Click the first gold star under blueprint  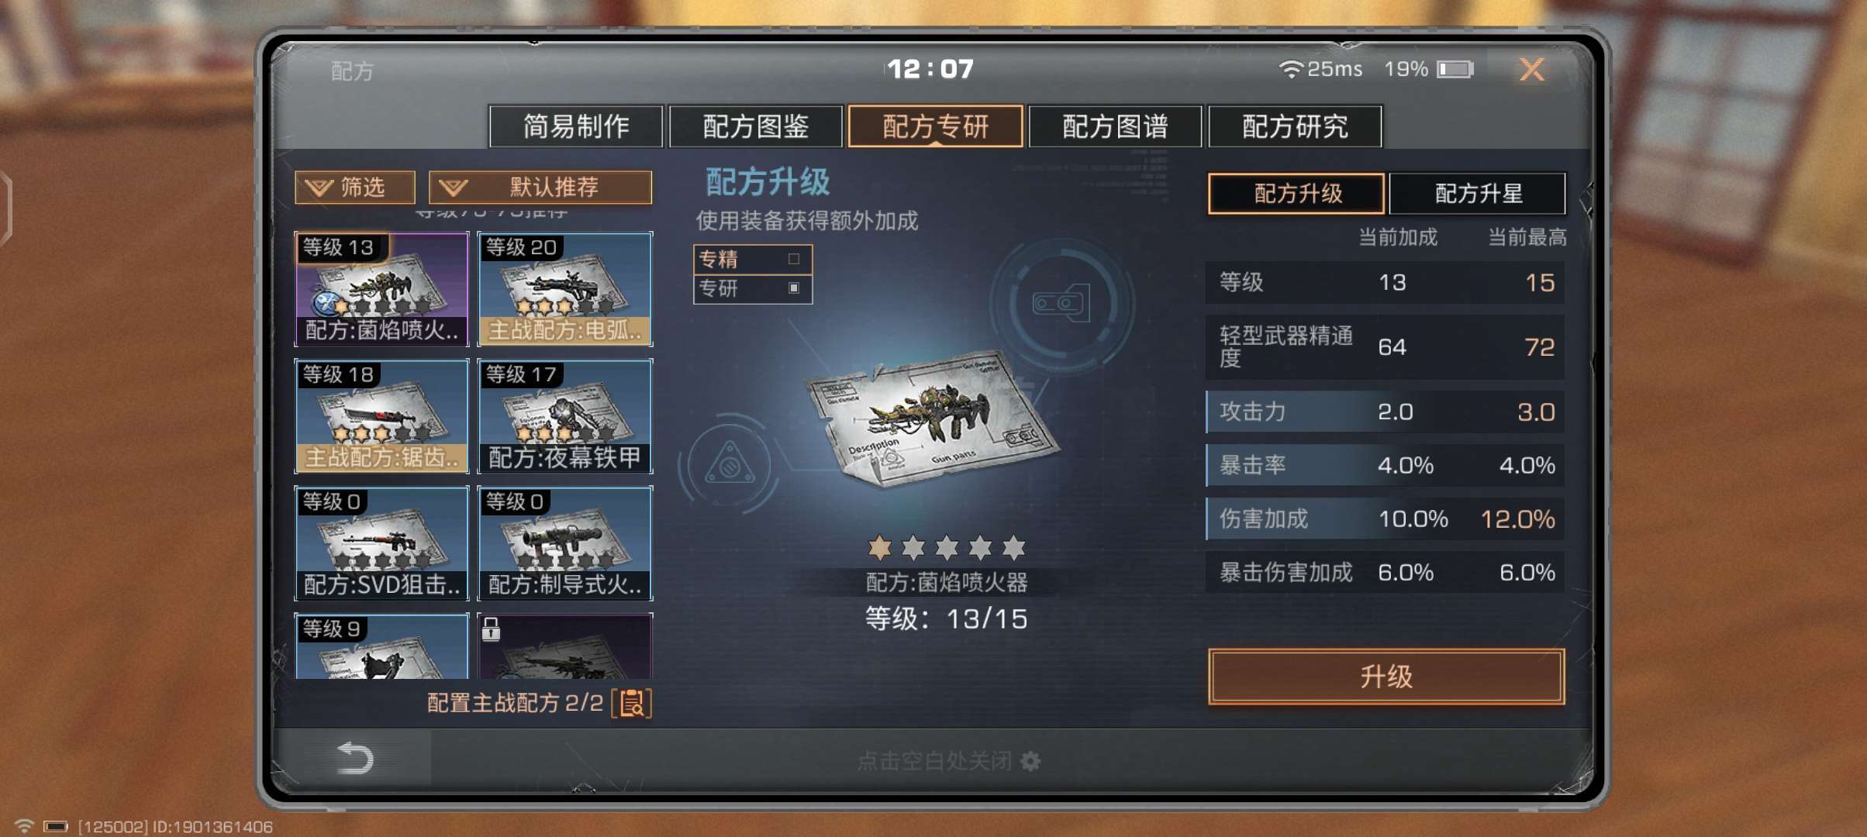tap(879, 547)
